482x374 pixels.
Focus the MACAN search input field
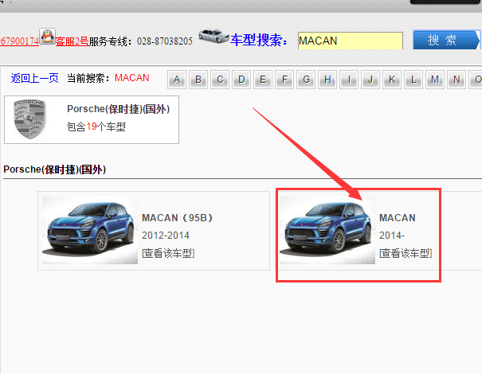(351, 41)
